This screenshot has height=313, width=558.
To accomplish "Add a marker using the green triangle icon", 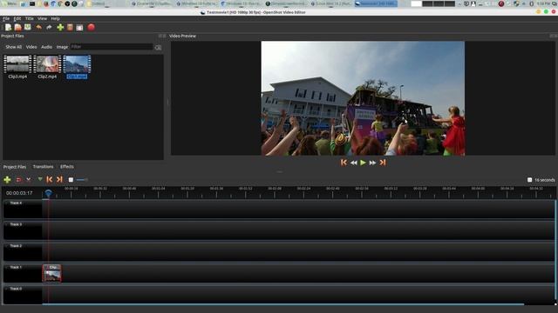I will [x=40, y=179].
